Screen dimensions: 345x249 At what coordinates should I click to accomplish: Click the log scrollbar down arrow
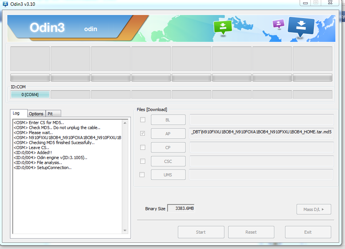pos(125,231)
